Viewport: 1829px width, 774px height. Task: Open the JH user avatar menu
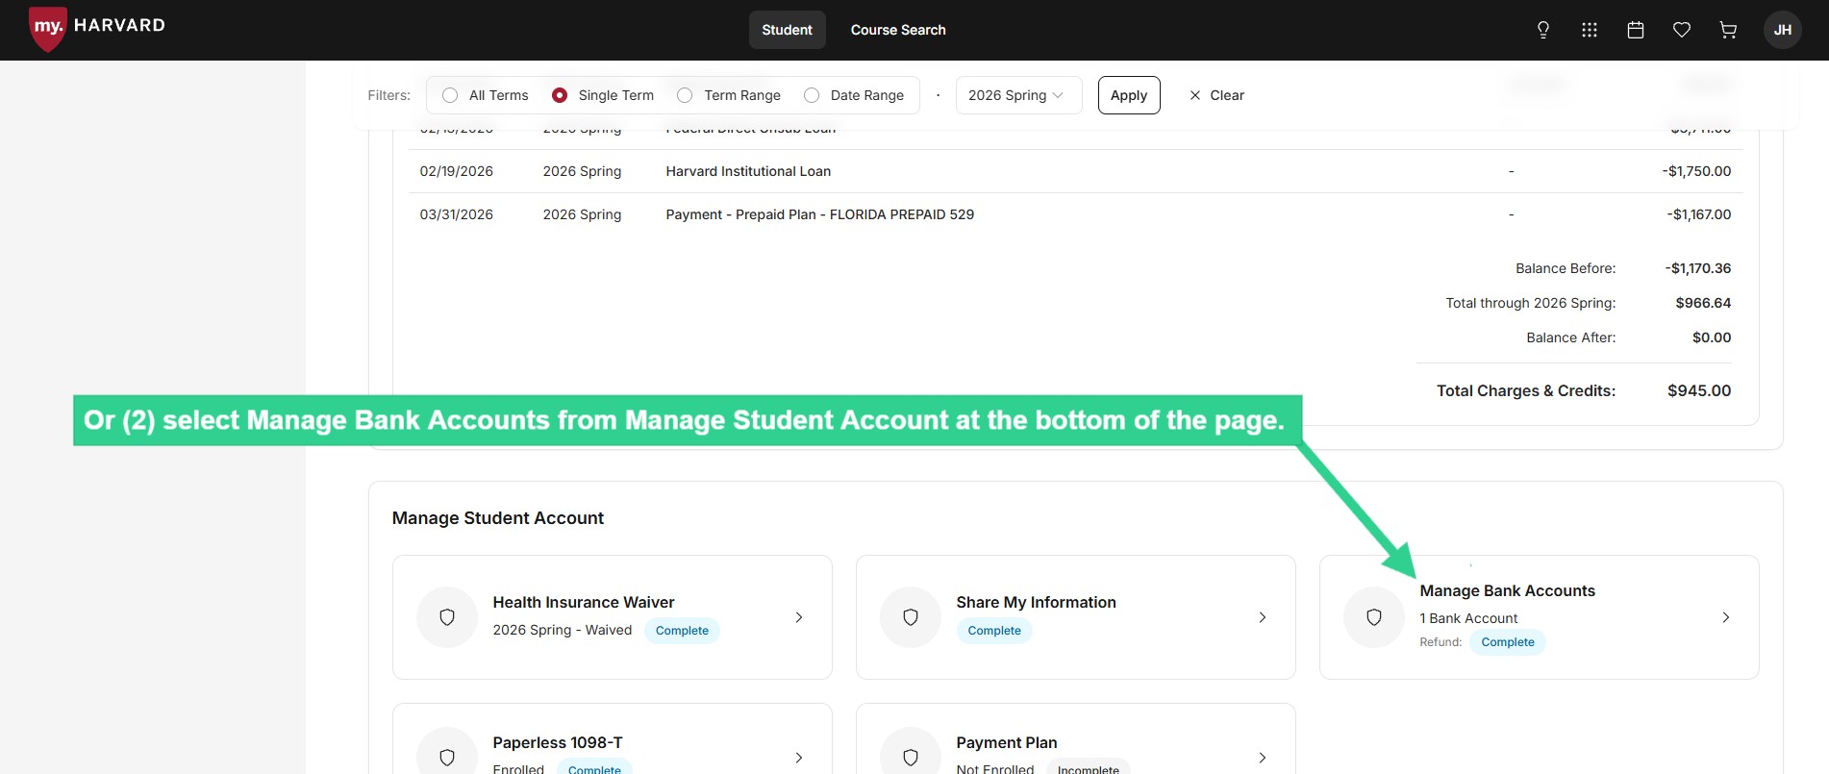coord(1783,30)
